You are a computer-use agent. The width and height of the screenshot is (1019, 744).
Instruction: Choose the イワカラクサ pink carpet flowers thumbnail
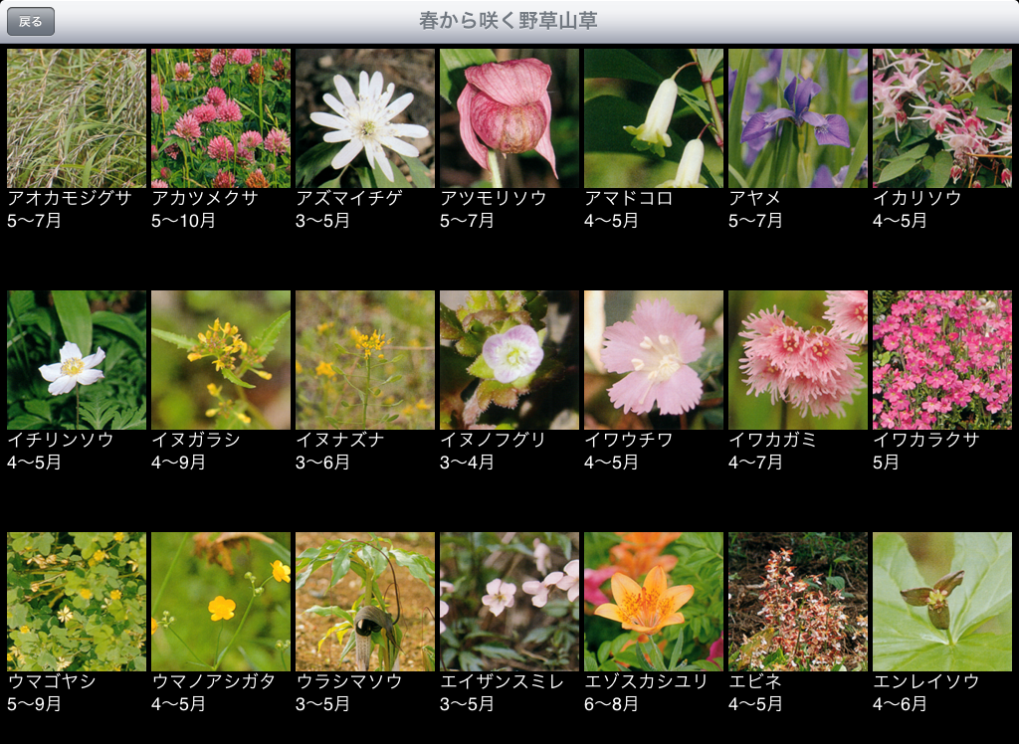(942, 360)
